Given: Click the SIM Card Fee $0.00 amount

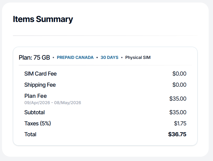Looking at the screenshot, I should 179,74.
